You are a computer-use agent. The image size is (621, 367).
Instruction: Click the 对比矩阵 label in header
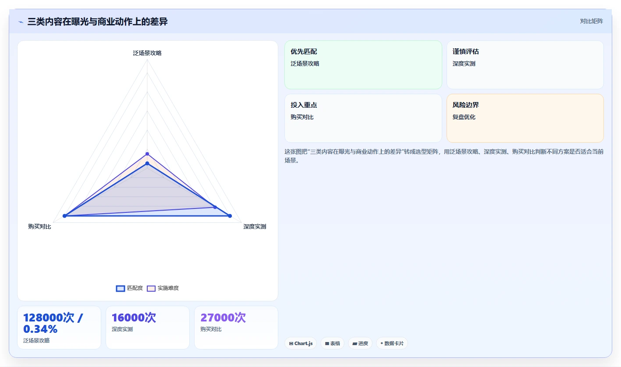coord(591,21)
